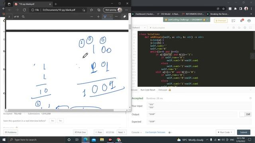Screen dimensions: 255x143
Task: Click the LeetCode Premium button
Action: (221, 21)
